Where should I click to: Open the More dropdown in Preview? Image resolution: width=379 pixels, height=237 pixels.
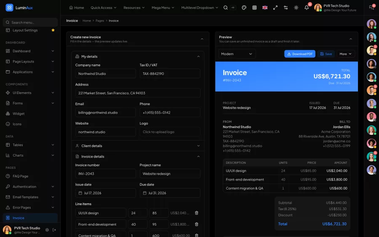345,54
